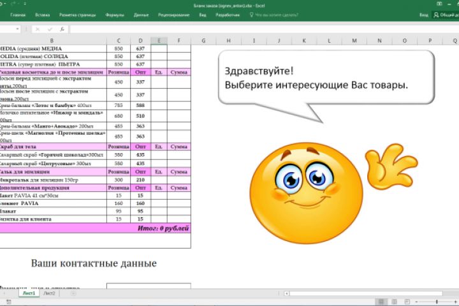Select column K header

(304, 41)
